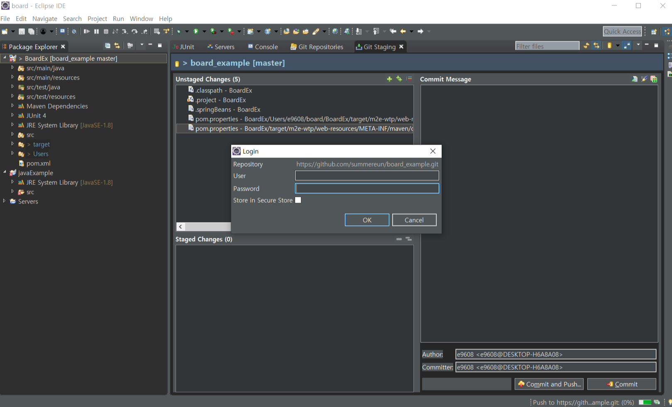672x407 pixels.
Task: Expand the Maven Dependencies node
Action: pos(12,106)
